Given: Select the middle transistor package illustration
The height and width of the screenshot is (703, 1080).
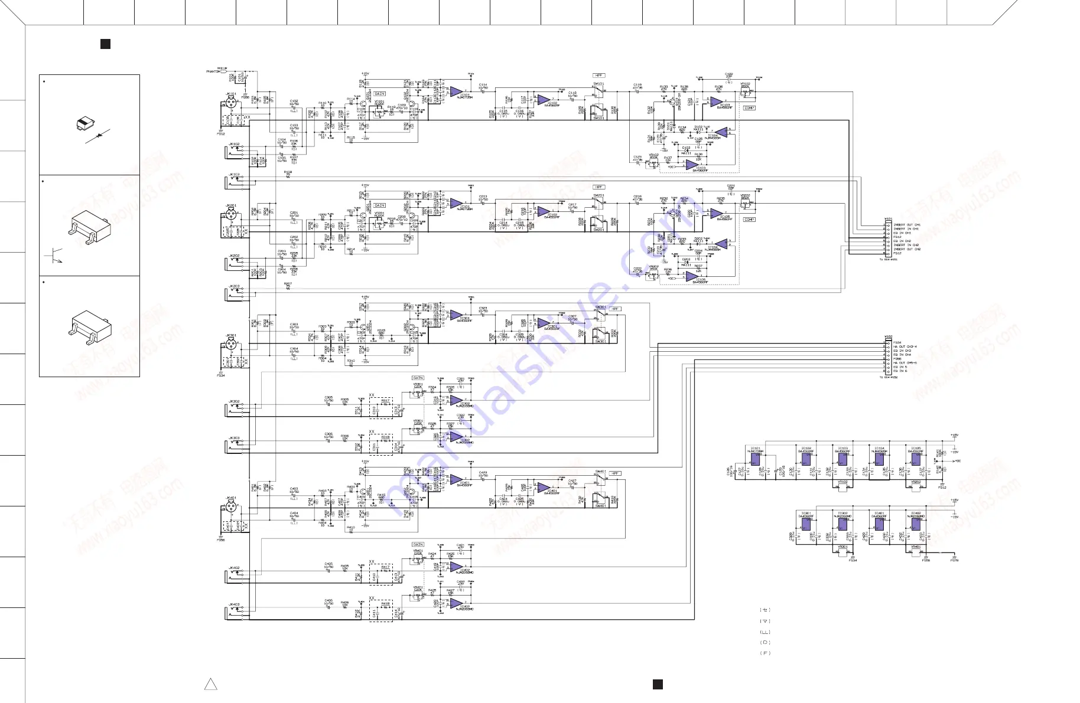Looking at the screenshot, I should click(90, 228).
